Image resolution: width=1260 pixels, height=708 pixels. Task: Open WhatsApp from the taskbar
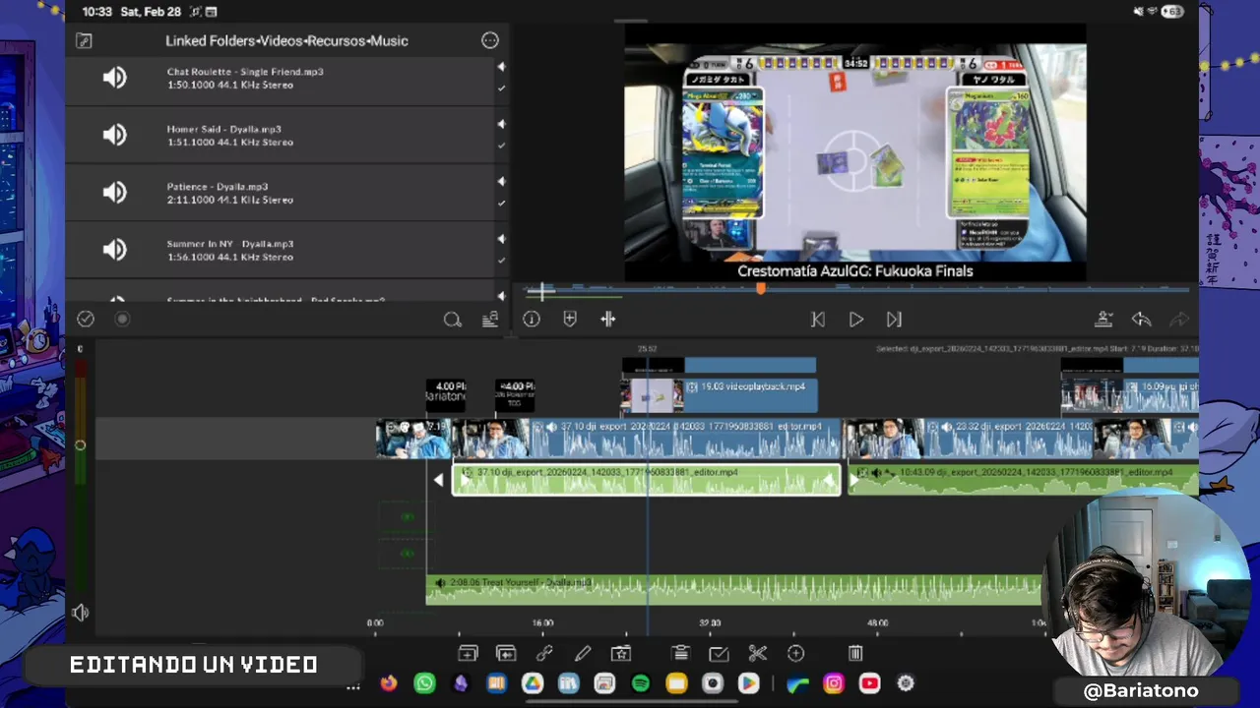424,683
